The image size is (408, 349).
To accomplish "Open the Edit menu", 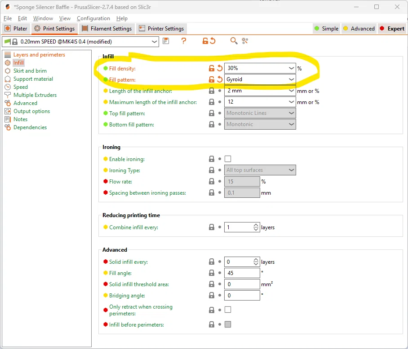I will [22, 18].
